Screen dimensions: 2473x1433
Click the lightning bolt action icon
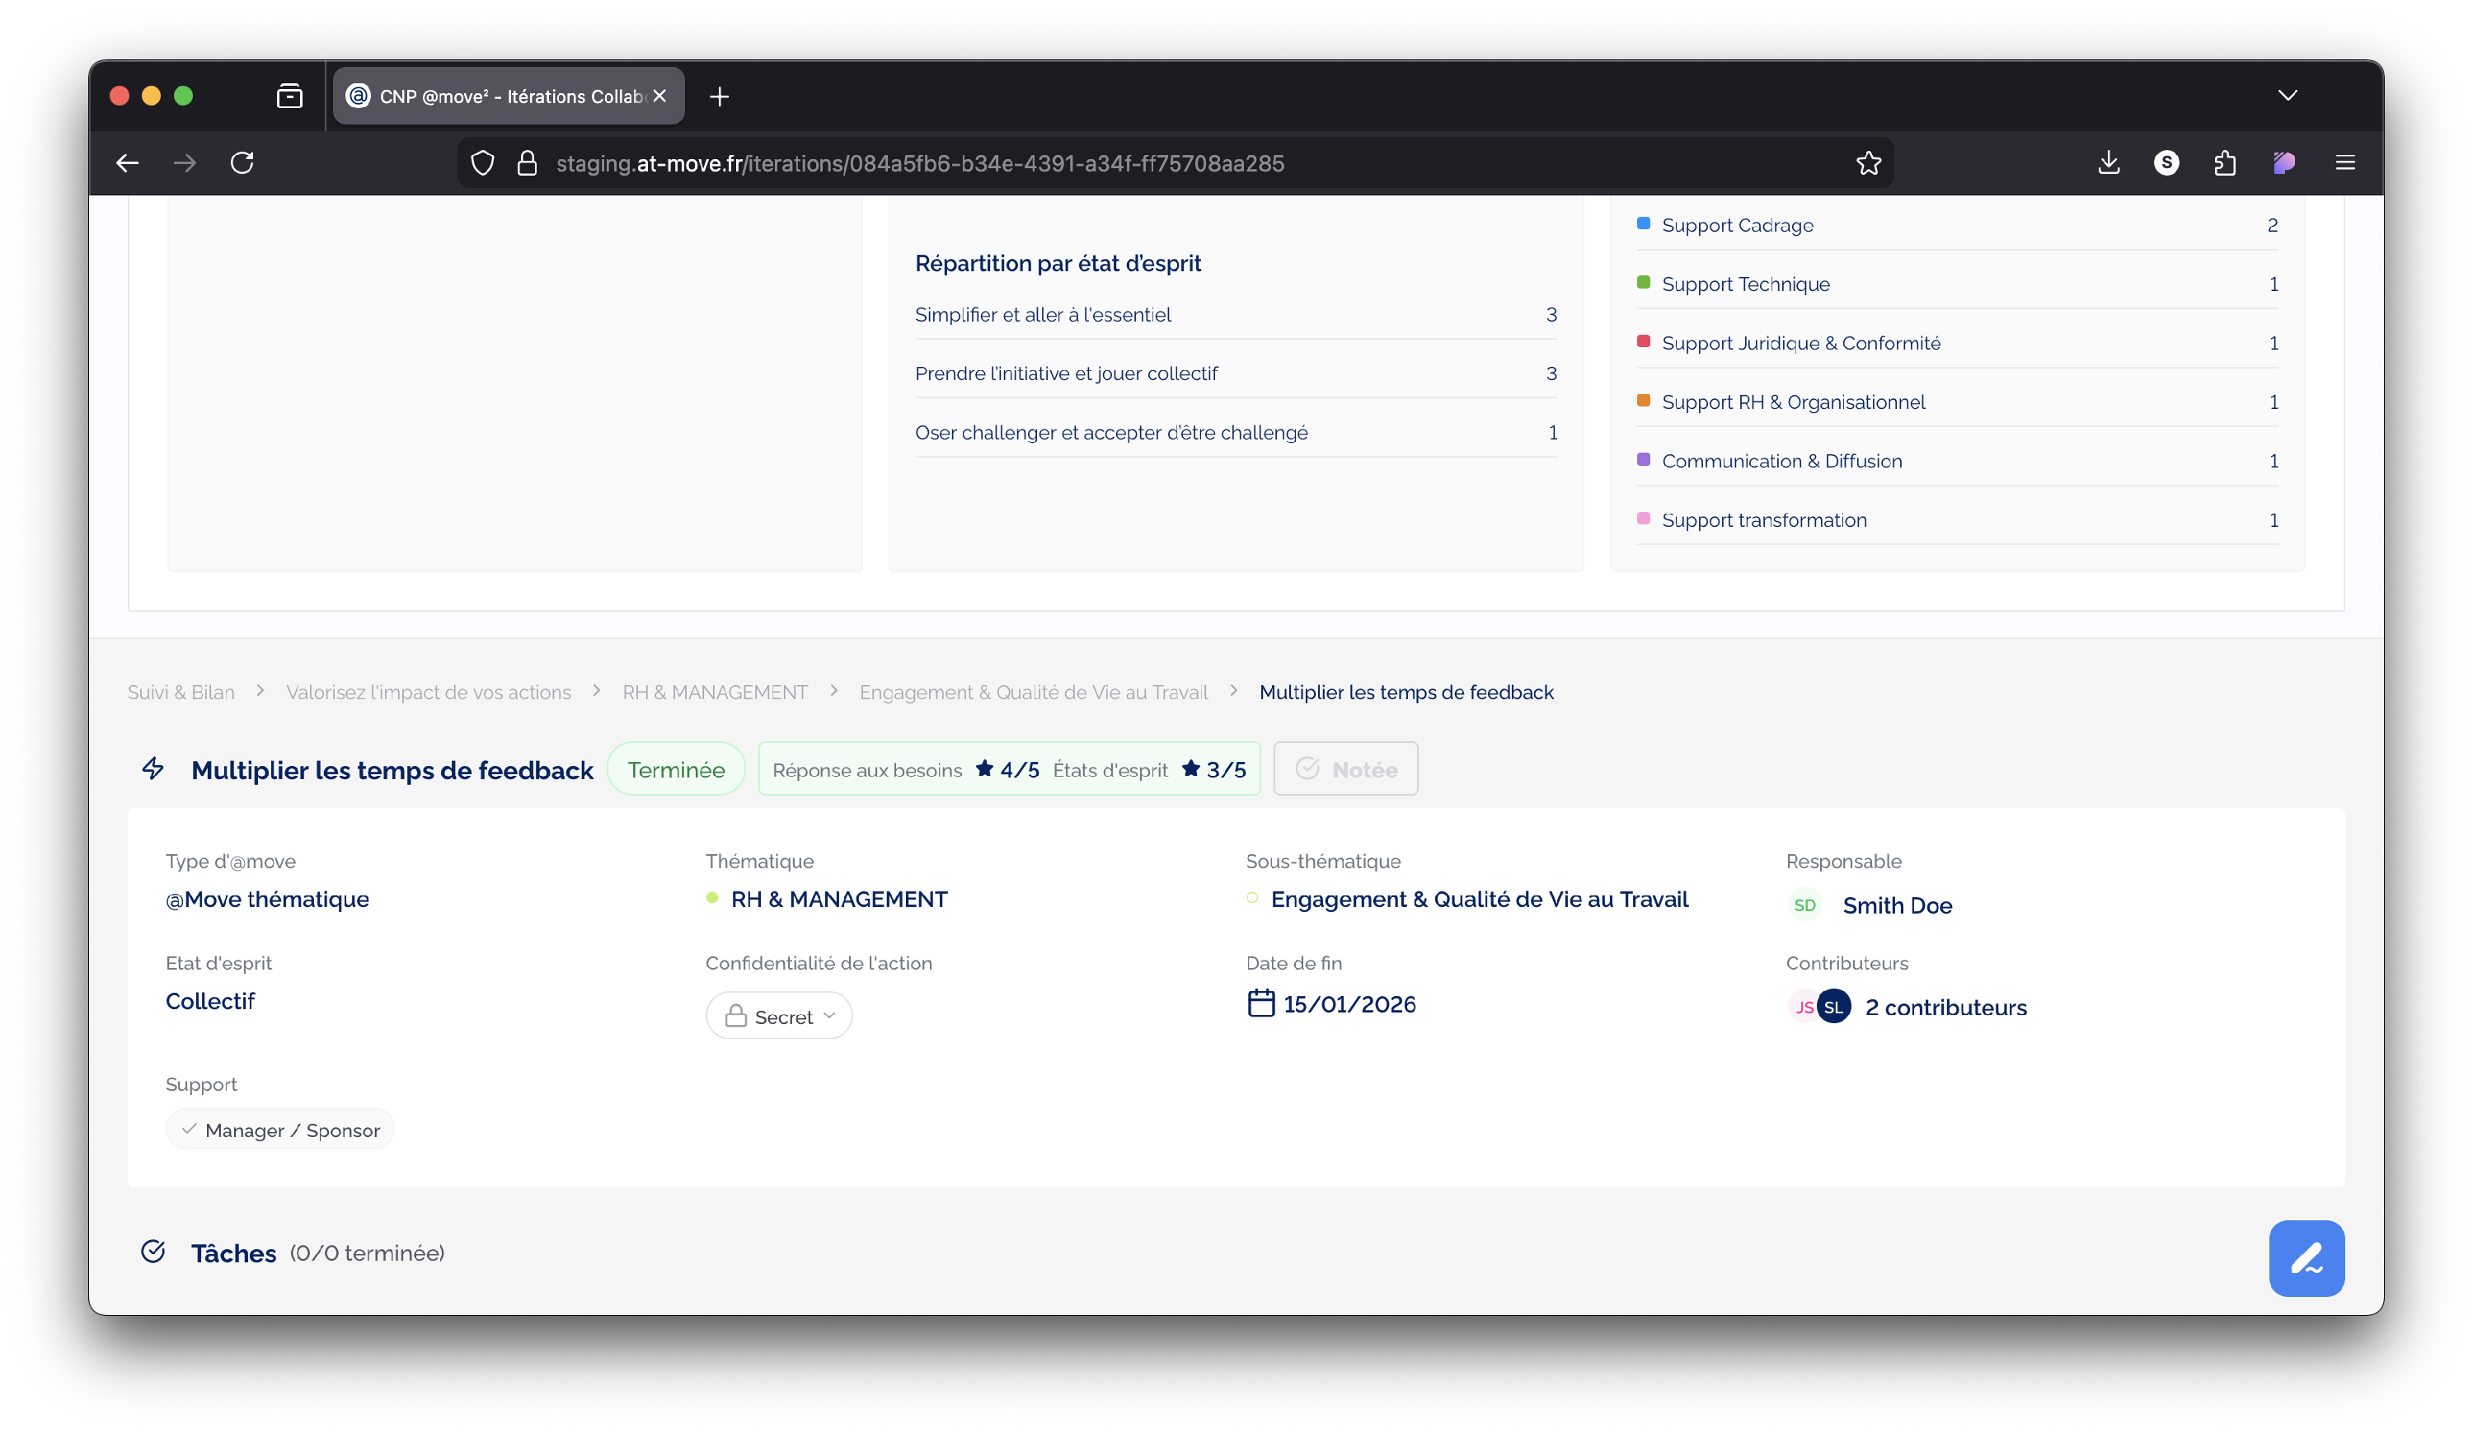(153, 768)
